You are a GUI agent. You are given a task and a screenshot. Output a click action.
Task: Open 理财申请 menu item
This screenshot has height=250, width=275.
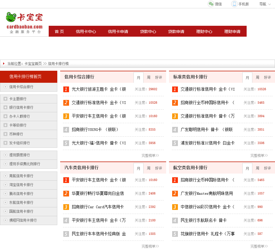[232, 32]
